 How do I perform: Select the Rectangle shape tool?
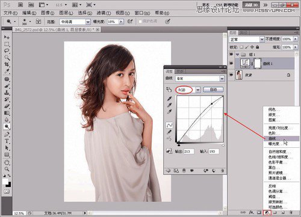click(x=7, y=154)
